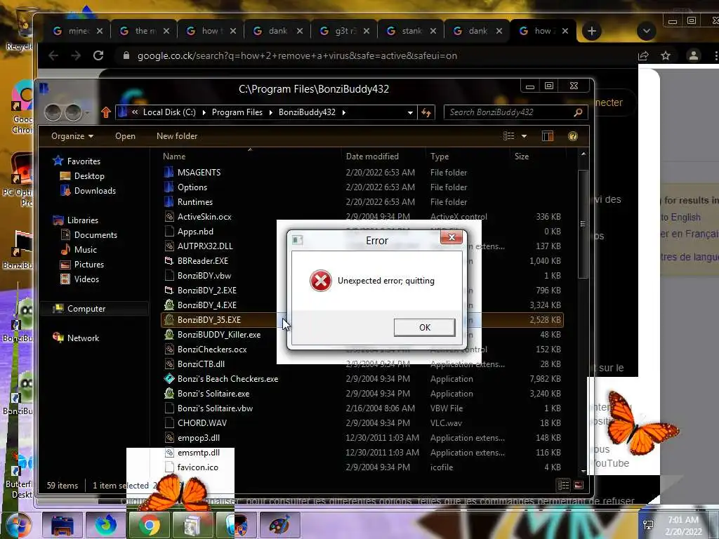Sort by Date modified column
This screenshot has height=539, width=719.
pos(372,157)
